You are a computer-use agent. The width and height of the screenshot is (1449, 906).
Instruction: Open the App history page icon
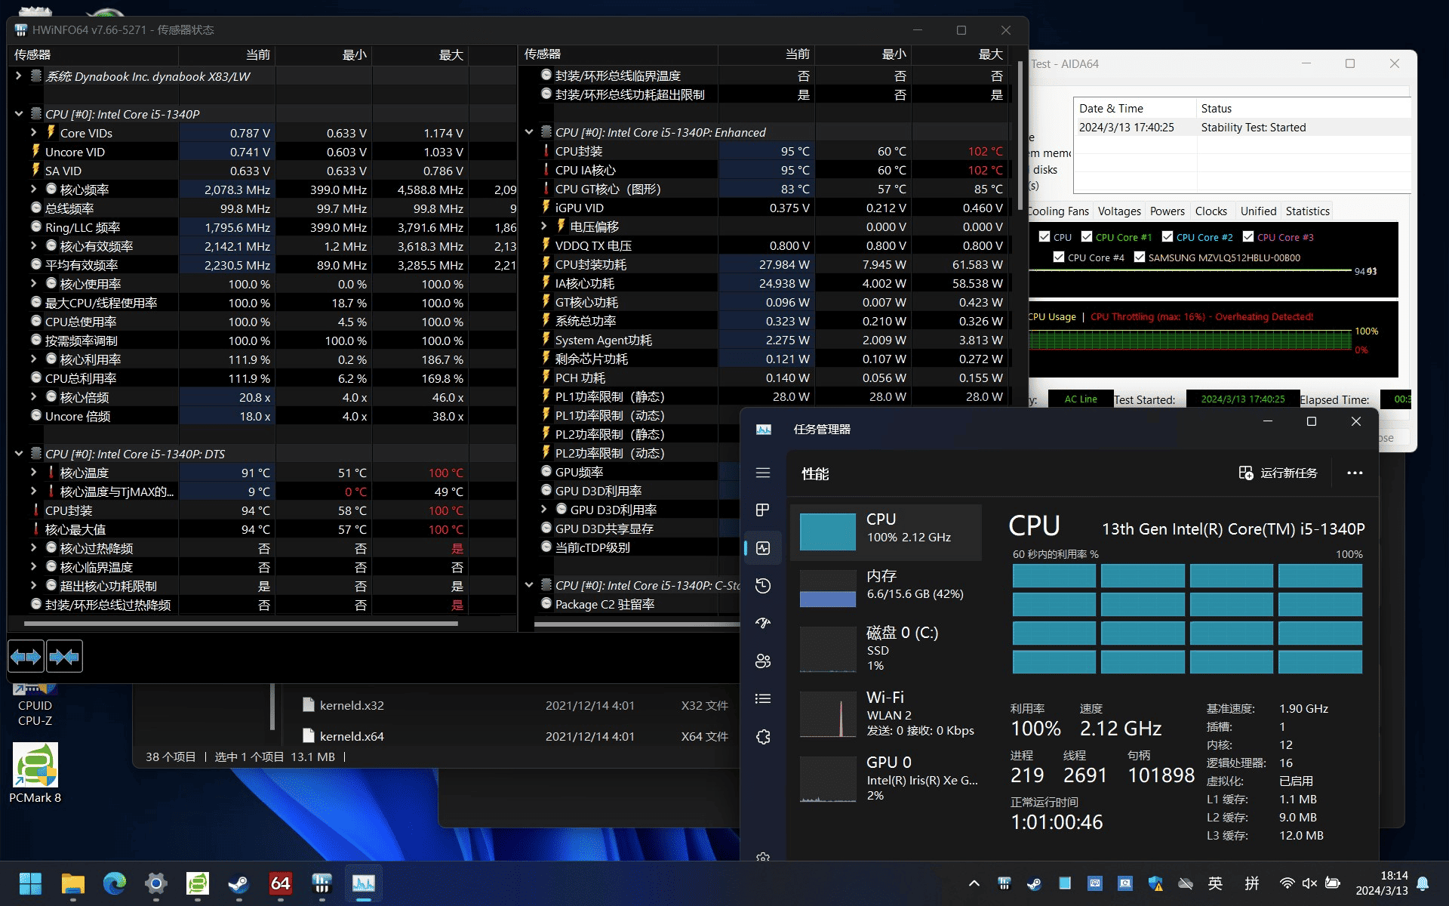(763, 586)
